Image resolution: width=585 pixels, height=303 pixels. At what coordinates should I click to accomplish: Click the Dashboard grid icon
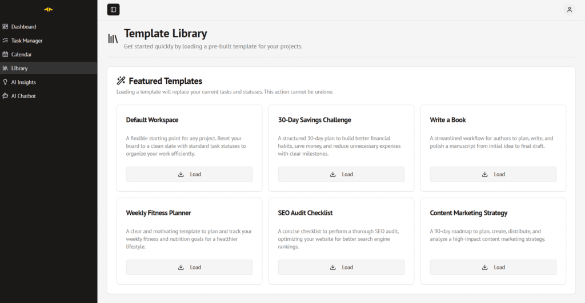point(6,27)
